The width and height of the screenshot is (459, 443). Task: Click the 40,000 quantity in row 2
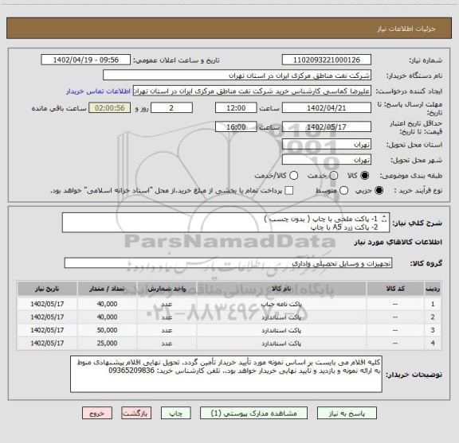coord(107,317)
